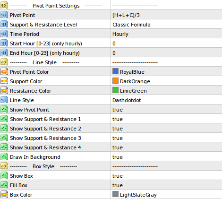Select the Draw In Background label
The height and width of the screenshot is (199, 222).
[35, 157]
